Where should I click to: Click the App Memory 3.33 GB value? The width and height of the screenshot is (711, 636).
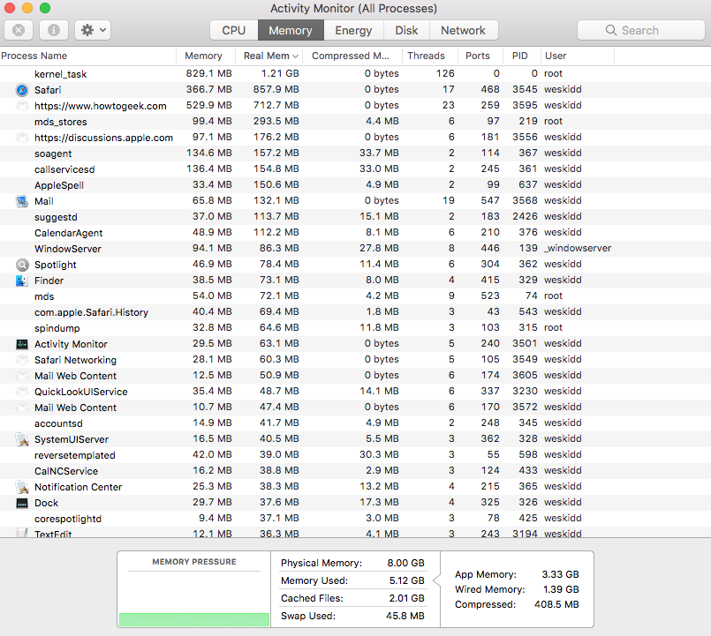(x=561, y=574)
